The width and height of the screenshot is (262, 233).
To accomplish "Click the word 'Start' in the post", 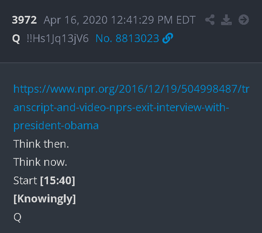I will (25, 181).
